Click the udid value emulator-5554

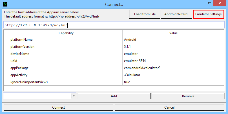(173, 61)
